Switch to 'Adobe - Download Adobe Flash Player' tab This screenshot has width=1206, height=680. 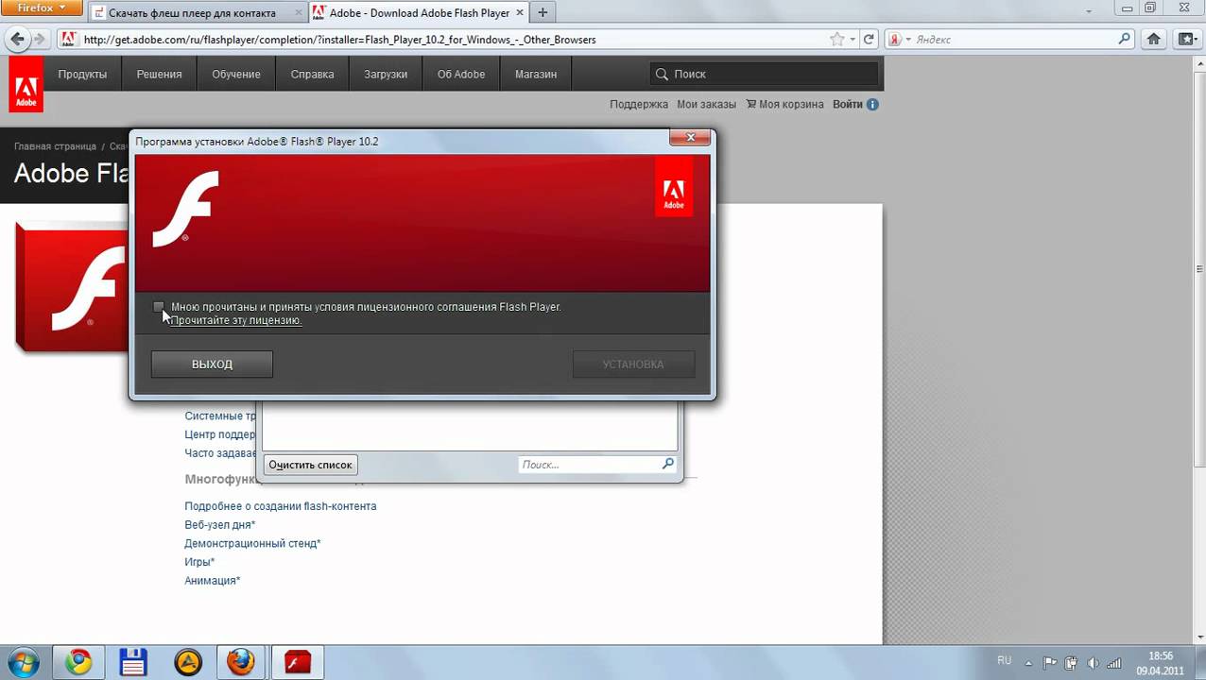[x=419, y=13]
